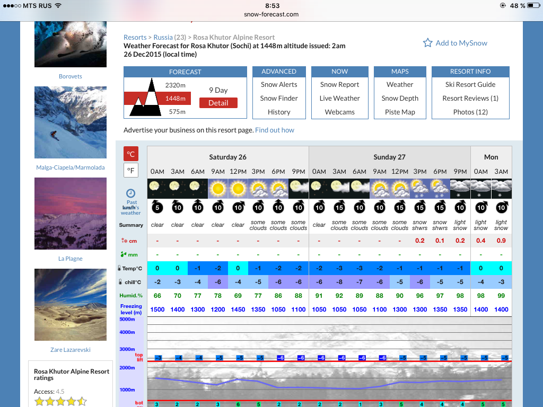
Task: Open Live Weather
Action: (x=340, y=98)
